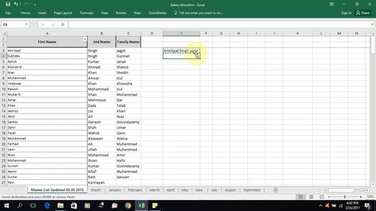Click the Master List Updated 03.05.2015 sheet tab
The image size is (376, 211).
coord(58,190)
